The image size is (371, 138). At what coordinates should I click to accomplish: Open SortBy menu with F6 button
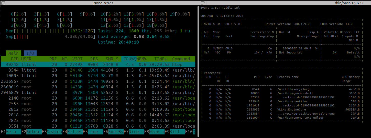pyautogui.click(x=113, y=132)
